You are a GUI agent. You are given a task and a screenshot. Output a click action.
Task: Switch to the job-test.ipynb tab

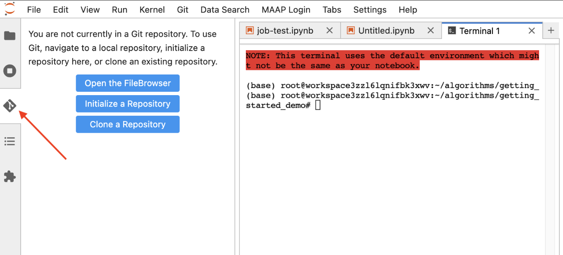coord(290,31)
